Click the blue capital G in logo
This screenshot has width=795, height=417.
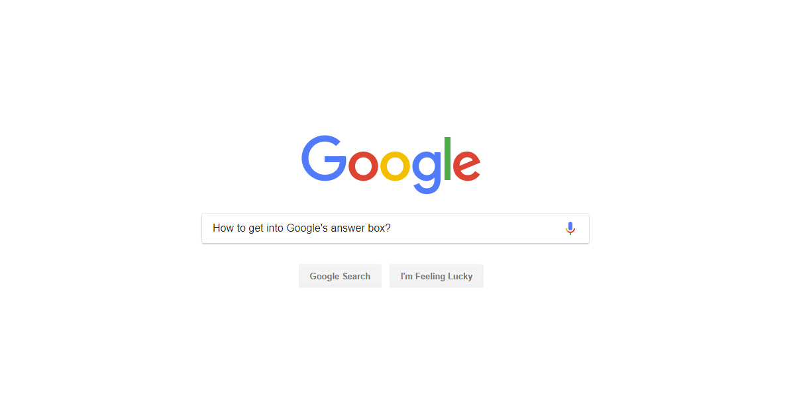tap(323, 158)
